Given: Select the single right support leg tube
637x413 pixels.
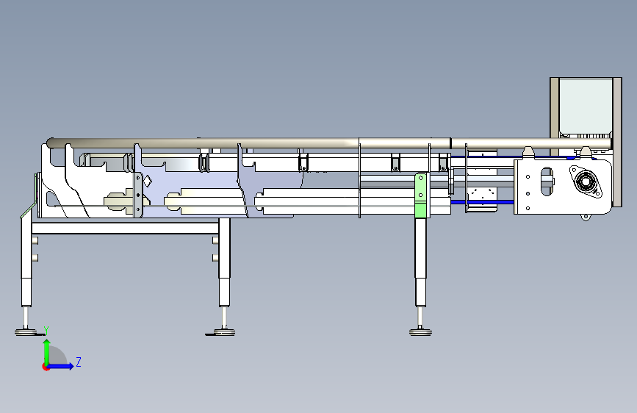Looking at the screenshot, I should (x=420, y=262).
